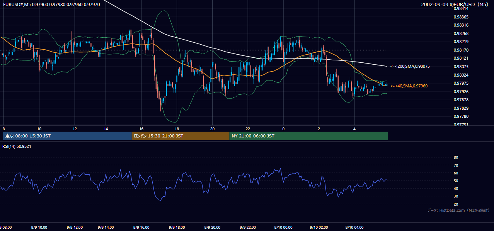
Task: Select the 40 SMA label 0.97960
Action: coord(409,86)
